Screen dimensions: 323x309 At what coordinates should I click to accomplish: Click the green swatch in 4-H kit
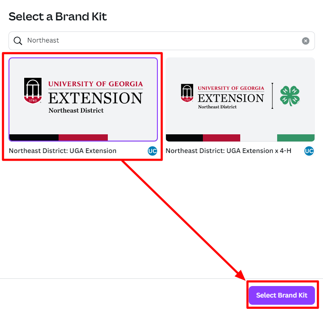coord(296,138)
